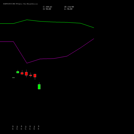Select the last red candle before the green one

[35, 76]
